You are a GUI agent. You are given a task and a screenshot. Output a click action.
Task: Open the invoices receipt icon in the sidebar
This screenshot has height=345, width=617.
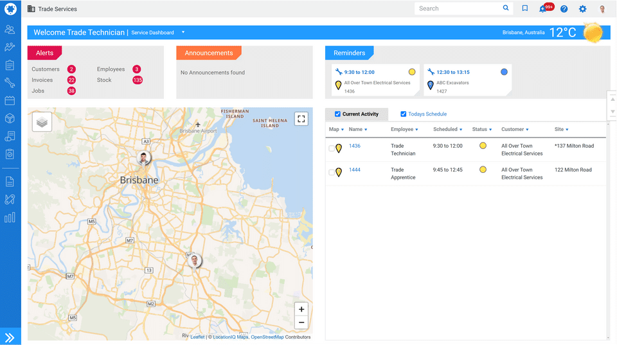point(10,136)
